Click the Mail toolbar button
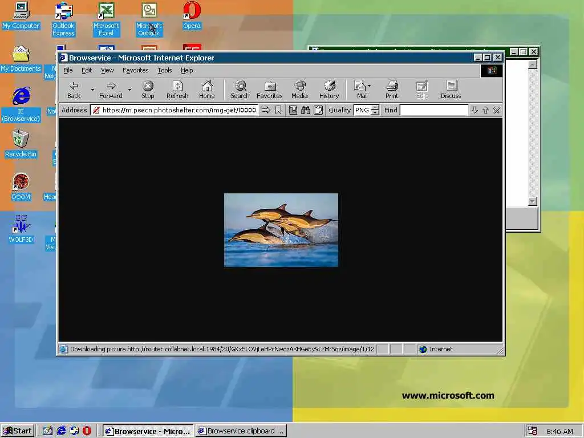The image size is (584, 438). click(360, 90)
